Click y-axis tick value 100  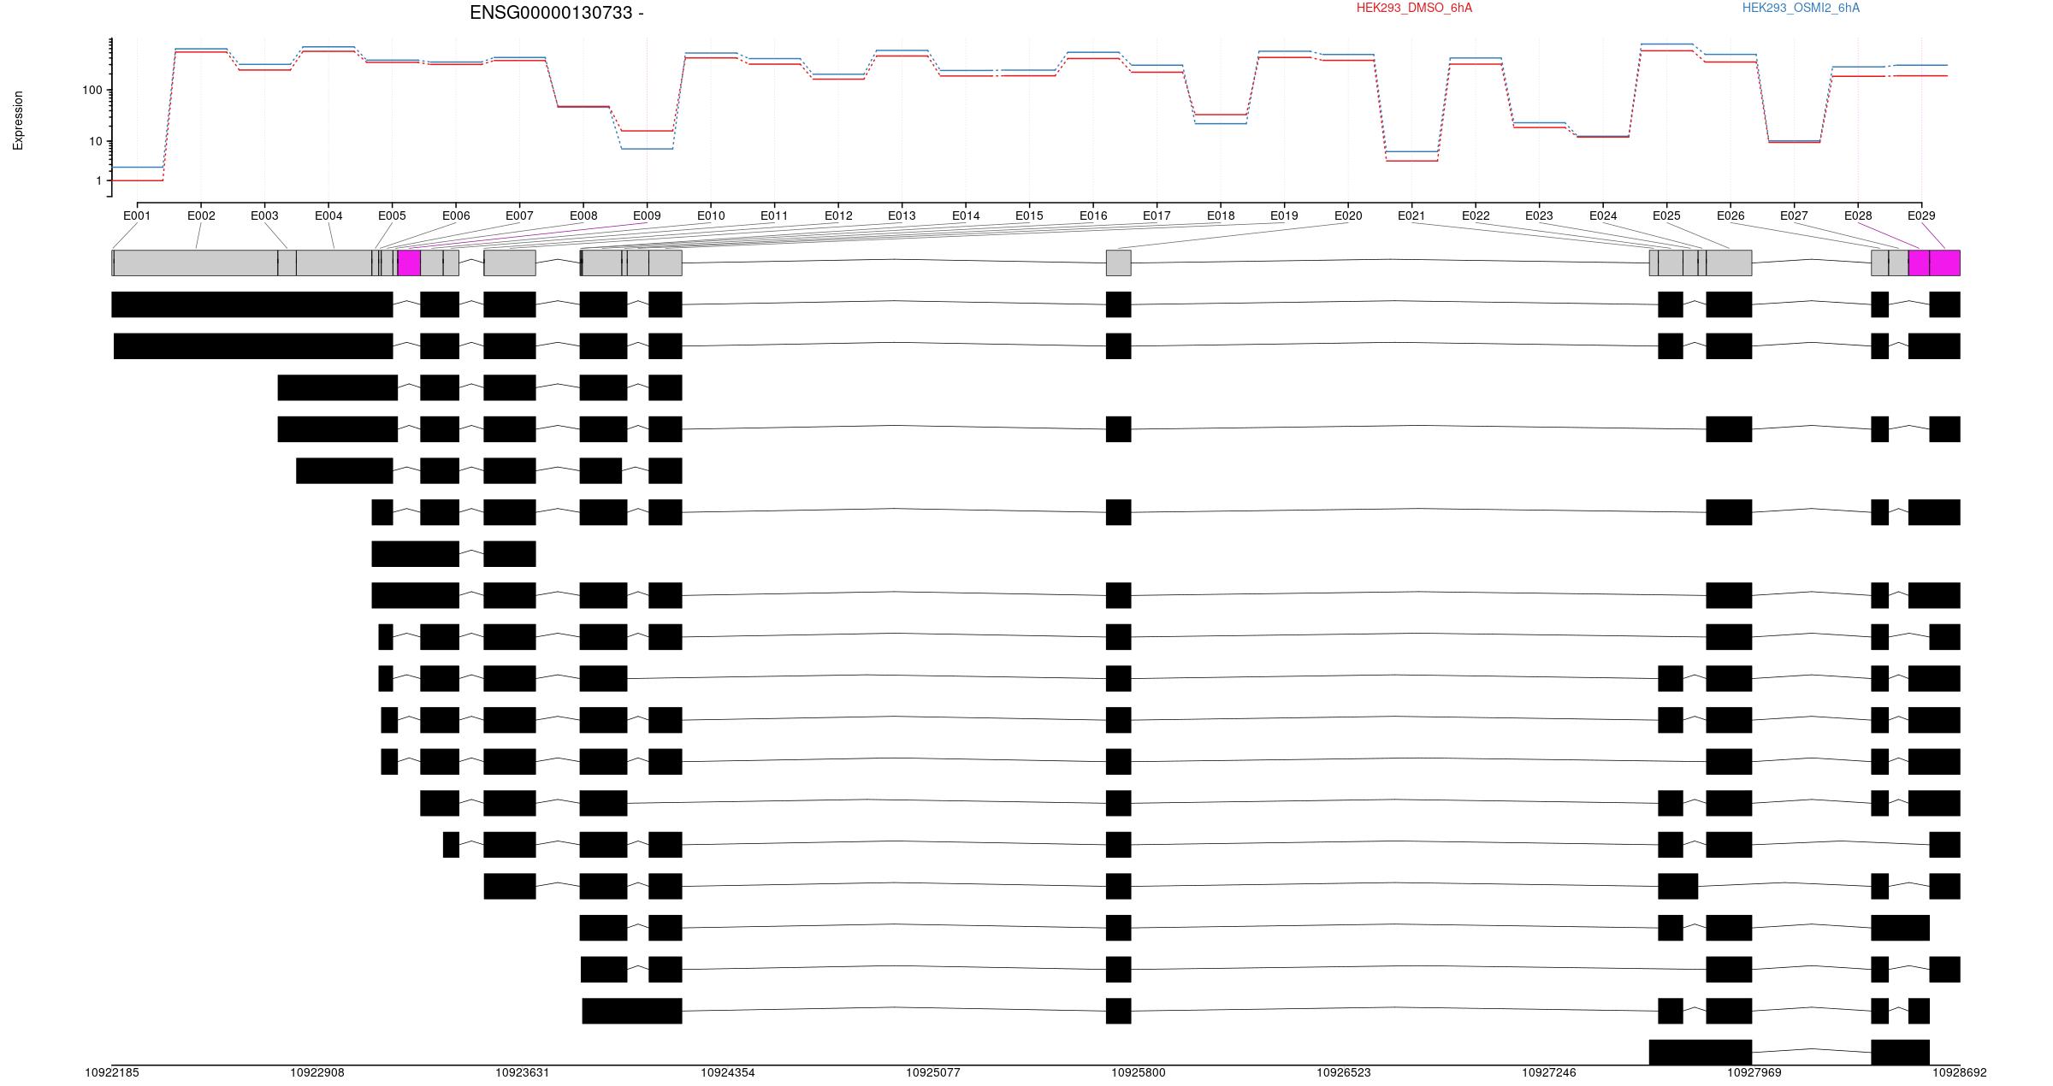(92, 90)
